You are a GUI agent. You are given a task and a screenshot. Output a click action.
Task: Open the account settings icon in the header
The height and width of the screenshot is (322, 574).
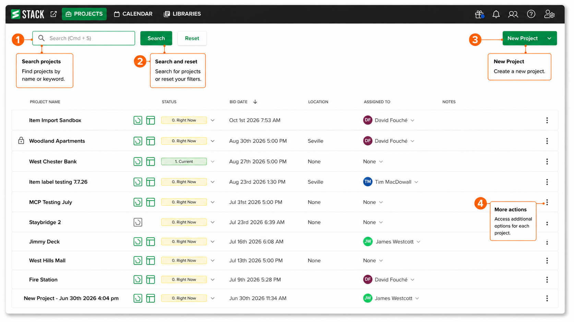(x=549, y=14)
